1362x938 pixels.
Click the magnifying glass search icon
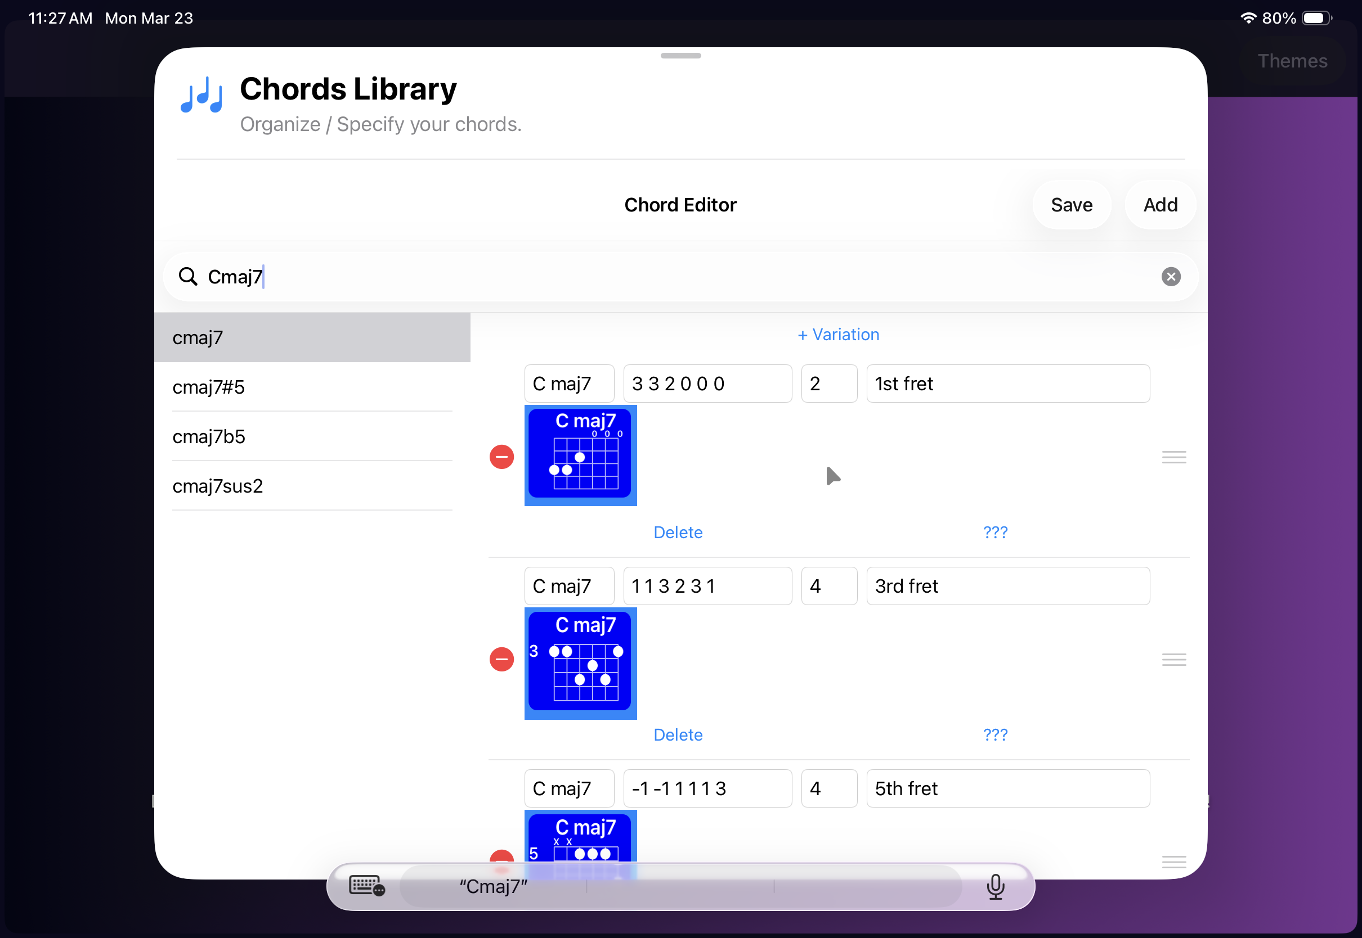pos(187,276)
